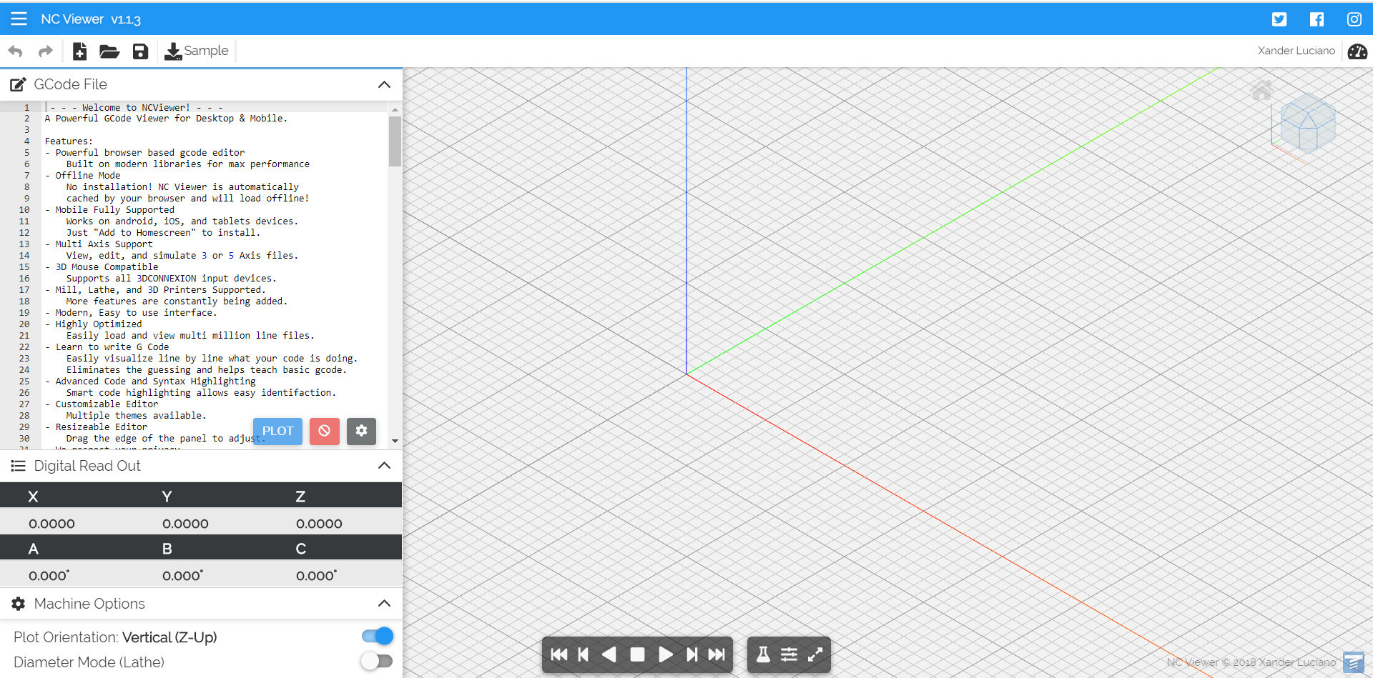Open a GCode file with folder icon
Image resolution: width=1373 pixels, height=678 pixels.
[x=109, y=51]
